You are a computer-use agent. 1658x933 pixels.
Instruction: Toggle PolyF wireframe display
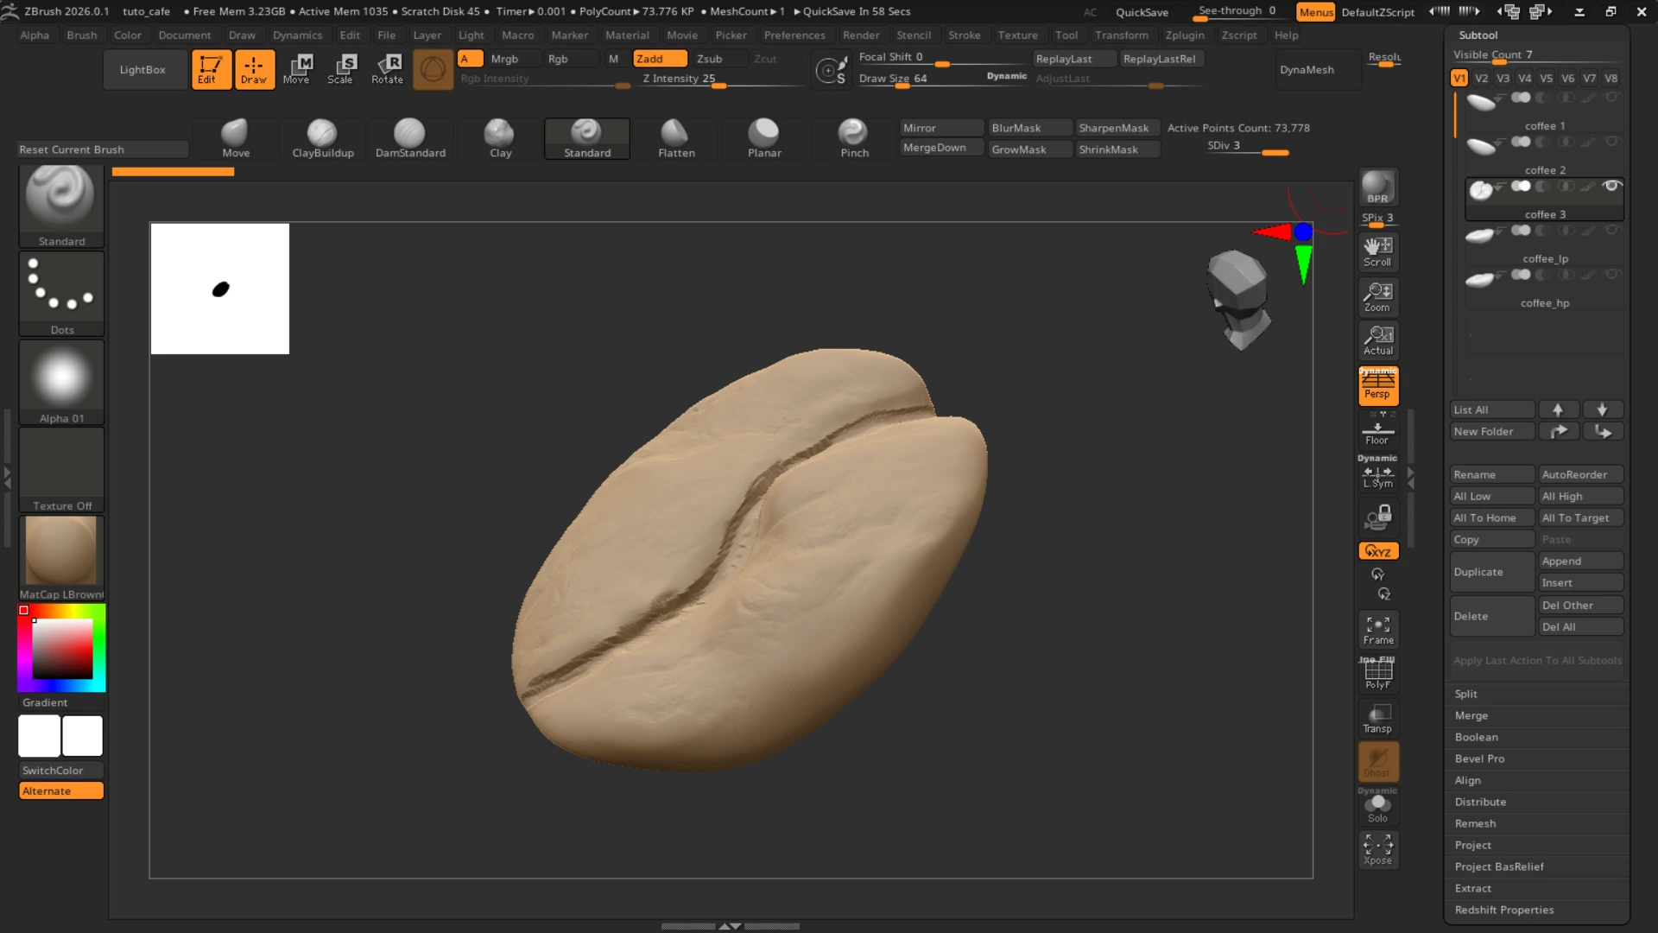click(1377, 674)
